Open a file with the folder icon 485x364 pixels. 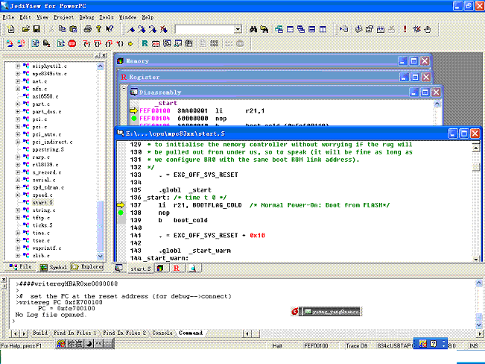coord(25,29)
